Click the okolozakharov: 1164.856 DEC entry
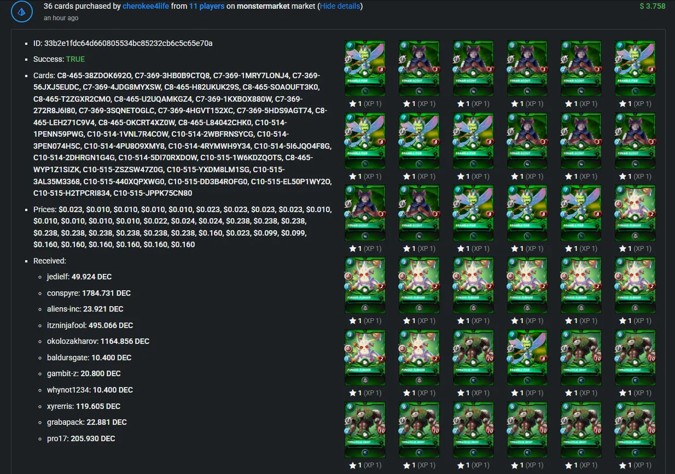 tap(98, 341)
